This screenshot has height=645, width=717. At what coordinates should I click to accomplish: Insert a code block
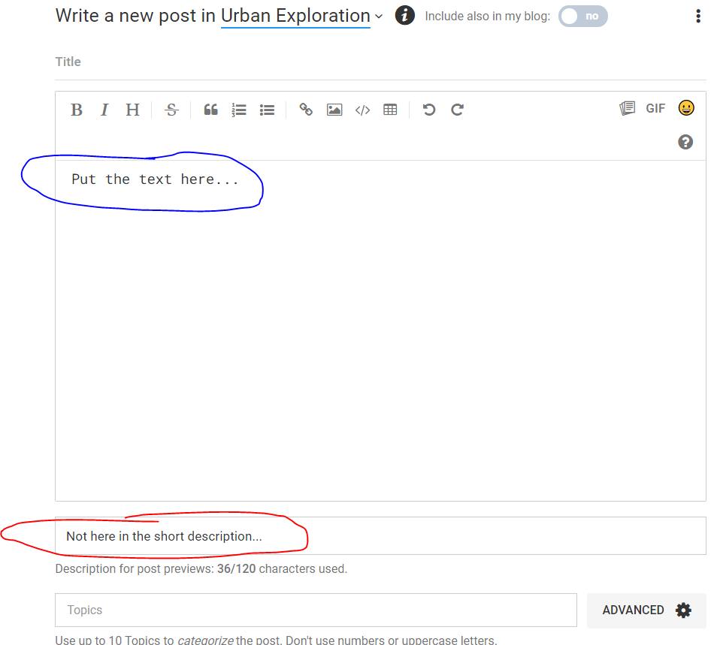click(362, 110)
